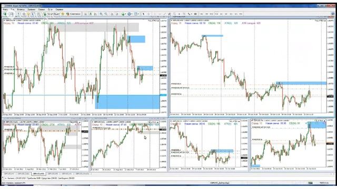Open the Templates icon
This screenshot has height=189, width=337.
[136, 14]
